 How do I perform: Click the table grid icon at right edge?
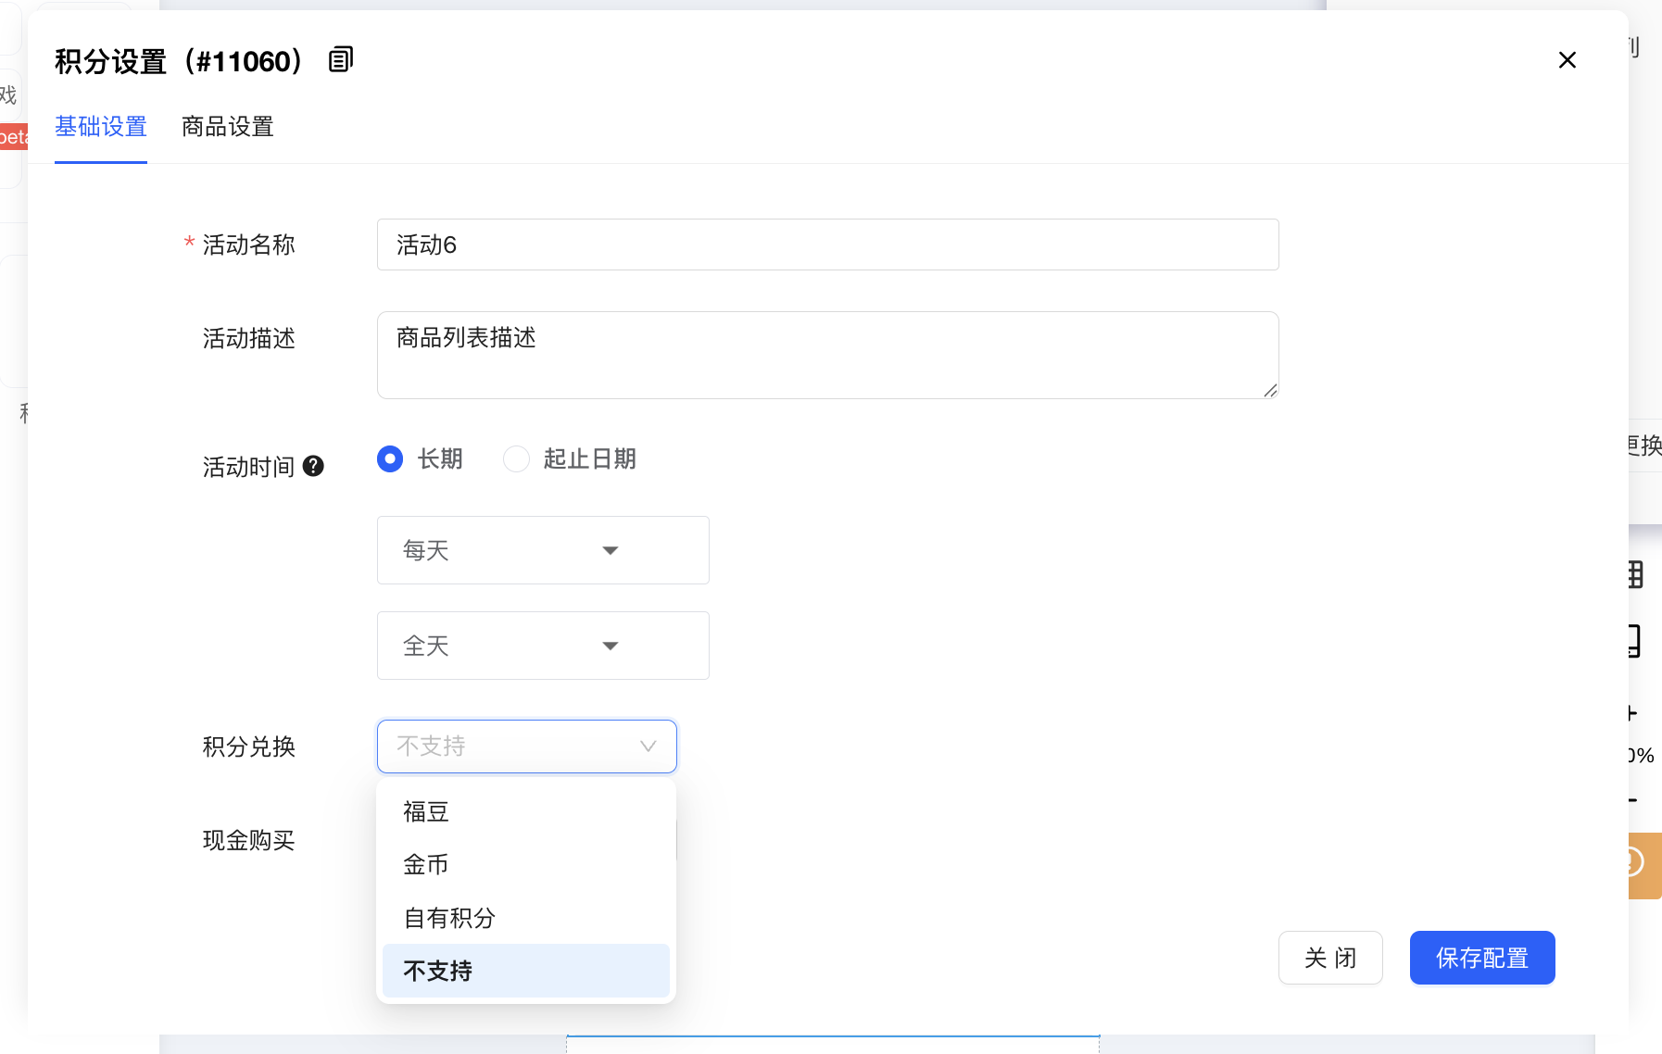tap(1635, 575)
